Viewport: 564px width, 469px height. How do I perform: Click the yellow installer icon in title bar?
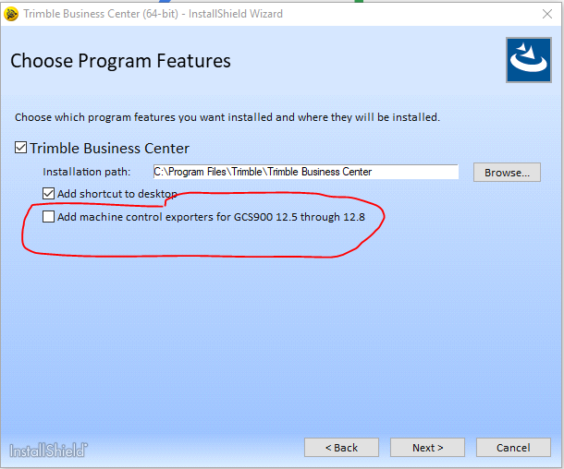click(x=11, y=14)
